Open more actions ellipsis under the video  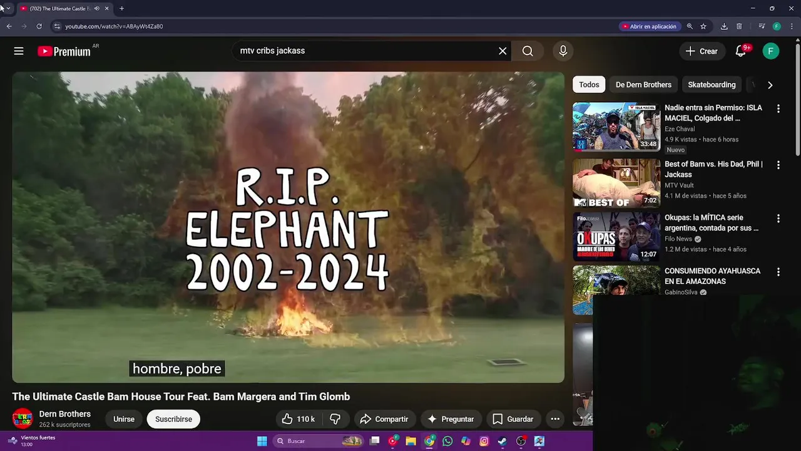coord(555,419)
